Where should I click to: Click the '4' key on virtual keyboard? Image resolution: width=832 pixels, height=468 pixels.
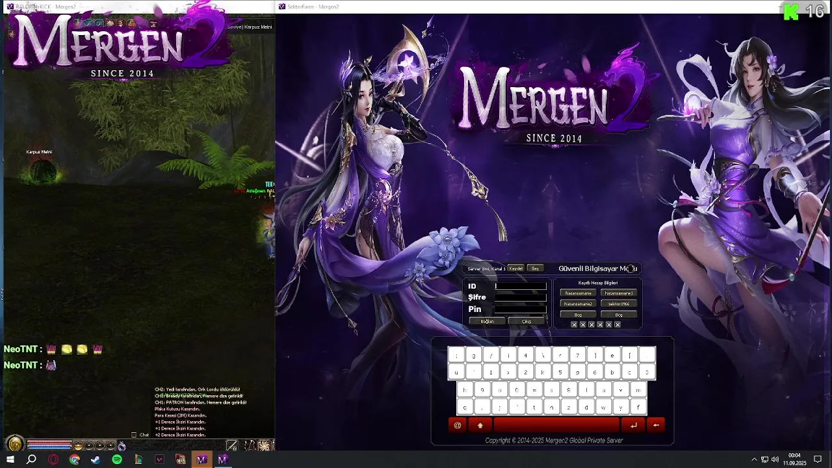pos(525,355)
